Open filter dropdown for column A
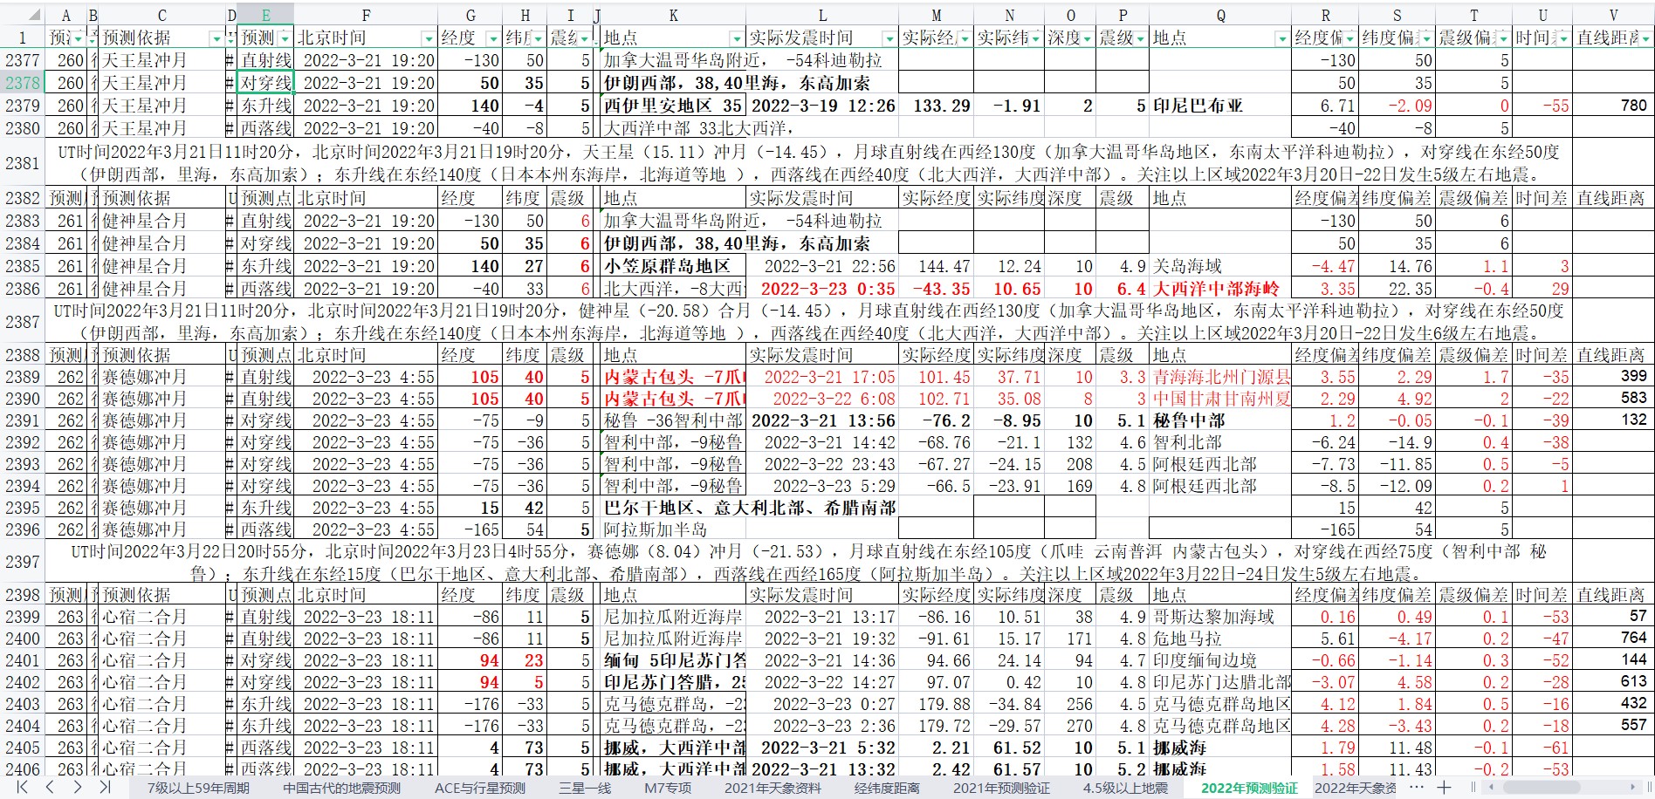Image resolution: width=1655 pixels, height=799 pixels. (78, 38)
